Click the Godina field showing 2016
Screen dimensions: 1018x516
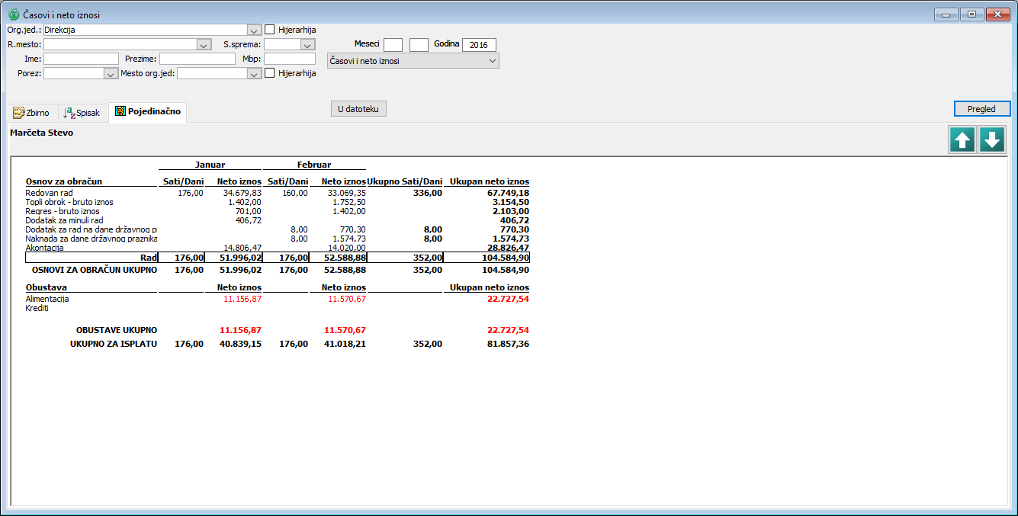pyautogui.click(x=479, y=45)
